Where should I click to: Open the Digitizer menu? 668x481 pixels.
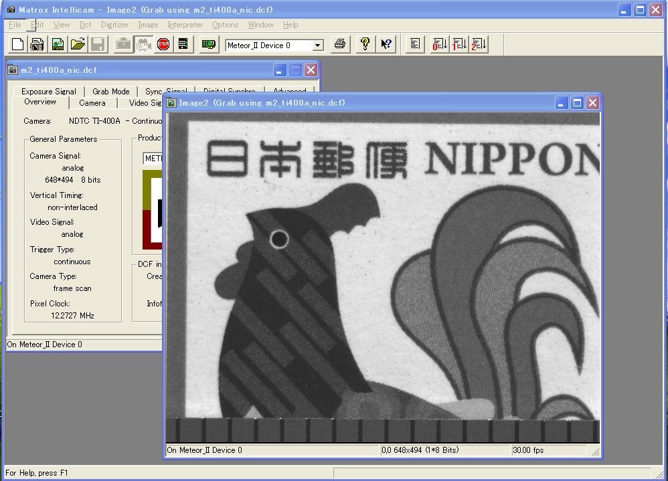(114, 25)
